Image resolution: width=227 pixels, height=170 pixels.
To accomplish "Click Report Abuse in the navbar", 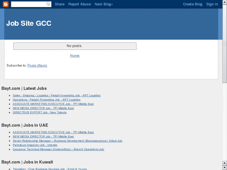I will click(80, 4).
